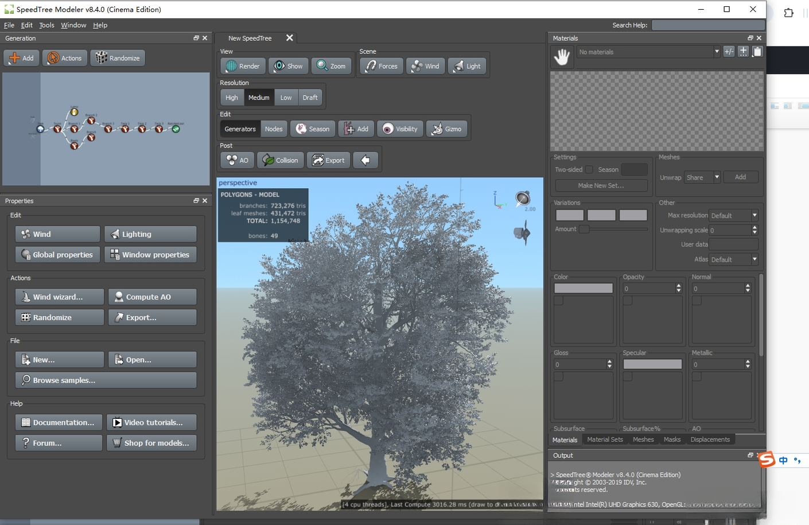Screen dimensions: 809x525
Task: Select High resolution
Action: pyautogui.click(x=232, y=98)
